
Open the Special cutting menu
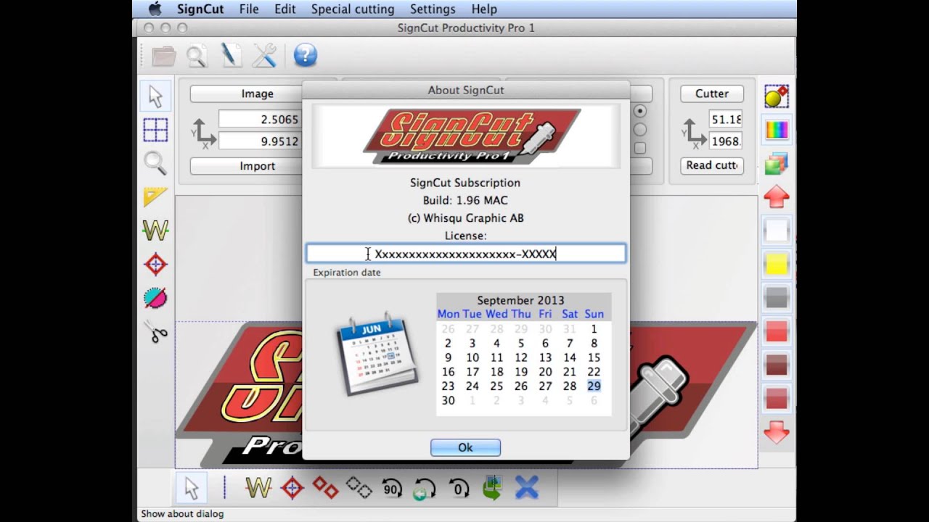[x=353, y=9]
